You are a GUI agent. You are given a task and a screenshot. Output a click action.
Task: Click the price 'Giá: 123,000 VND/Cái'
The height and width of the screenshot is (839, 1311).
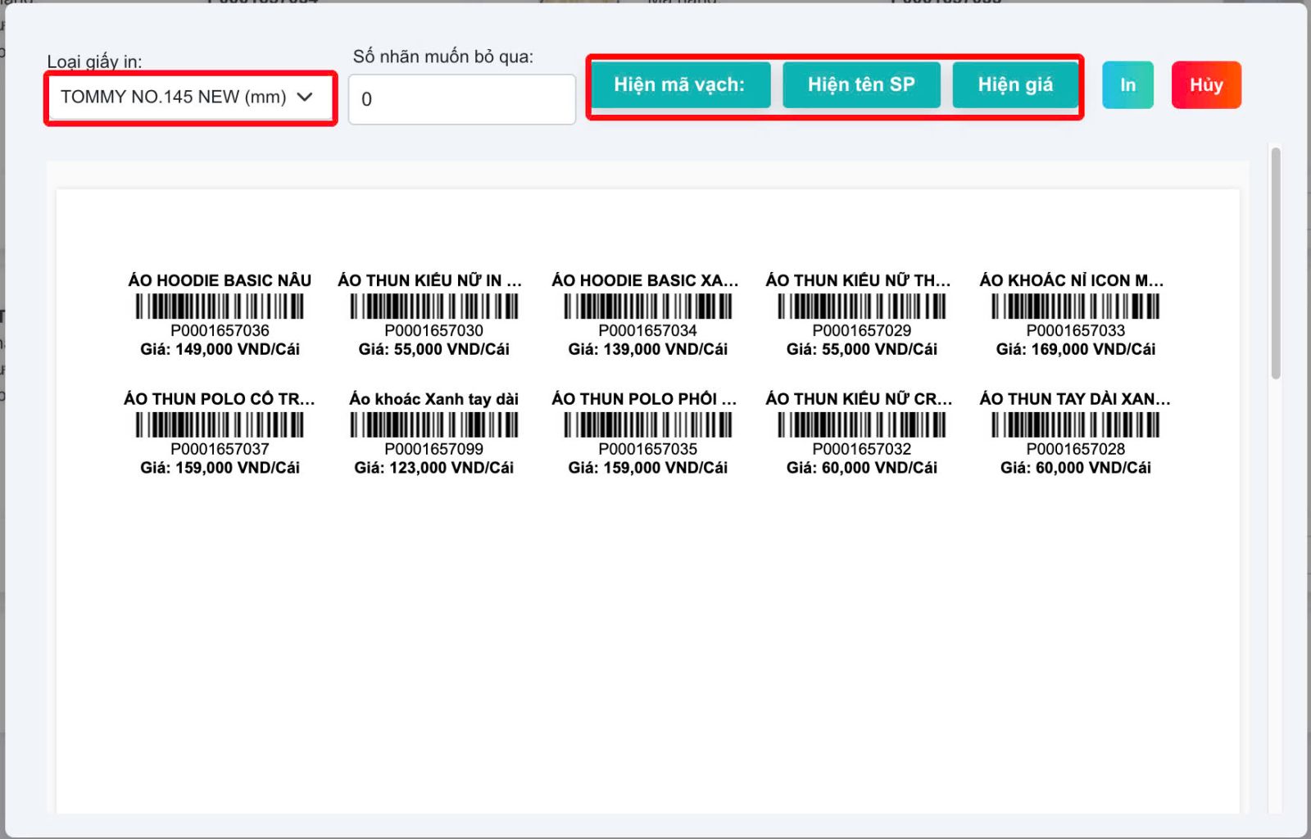click(434, 468)
